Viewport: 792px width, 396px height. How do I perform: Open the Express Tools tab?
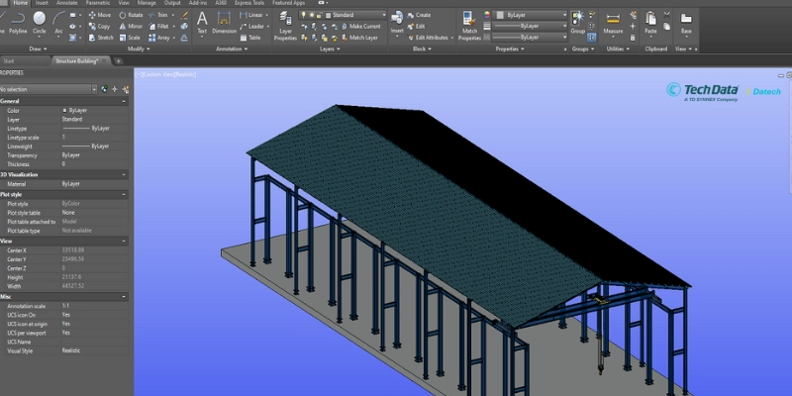point(249,3)
